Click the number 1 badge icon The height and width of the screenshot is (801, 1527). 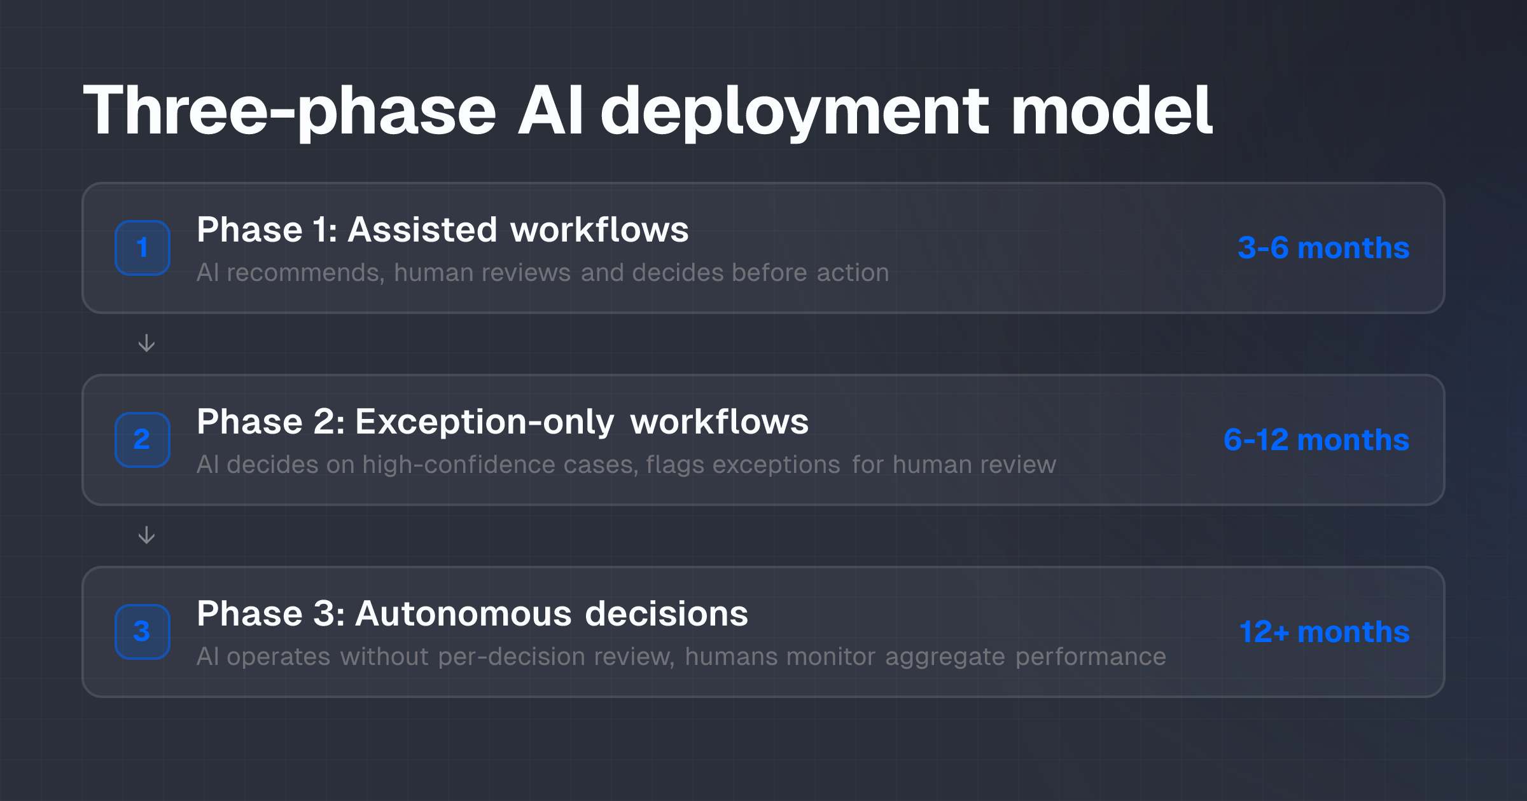click(143, 248)
